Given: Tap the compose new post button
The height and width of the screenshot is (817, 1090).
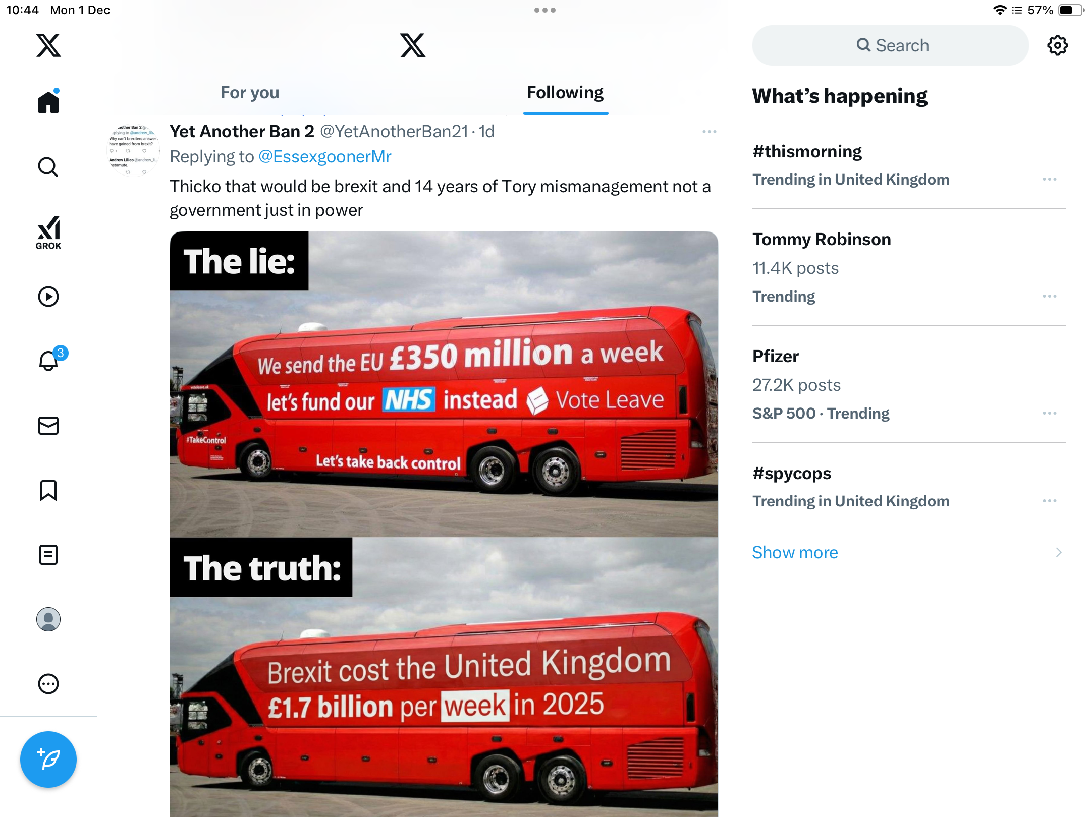Looking at the screenshot, I should [48, 760].
